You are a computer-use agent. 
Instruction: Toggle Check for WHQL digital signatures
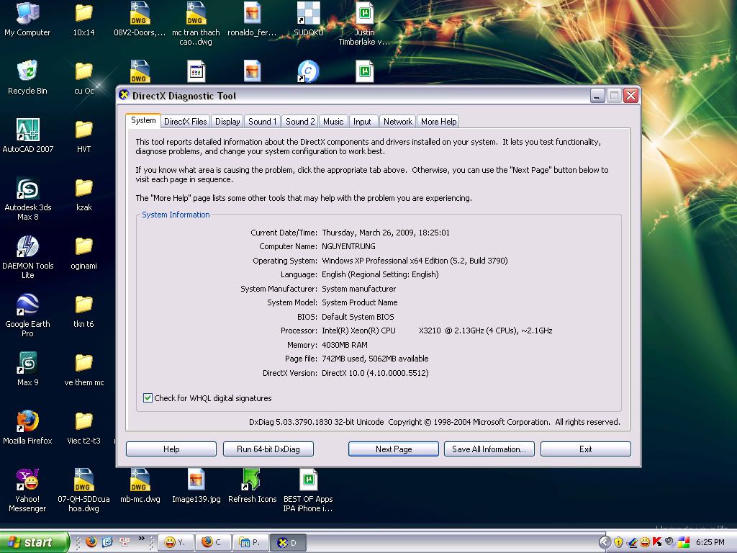point(148,398)
